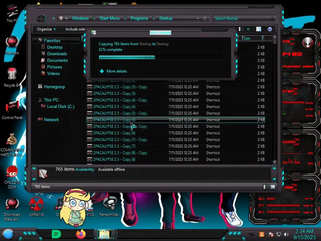Viewport: 321px width, 241px height.
Task: Open the RansomWar... skull icon
Action: tap(110, 206)
